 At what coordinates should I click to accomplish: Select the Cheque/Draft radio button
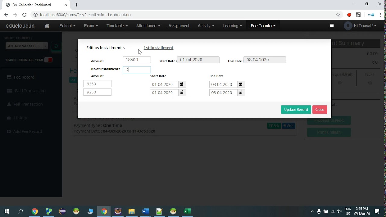(x=340, y=83)
